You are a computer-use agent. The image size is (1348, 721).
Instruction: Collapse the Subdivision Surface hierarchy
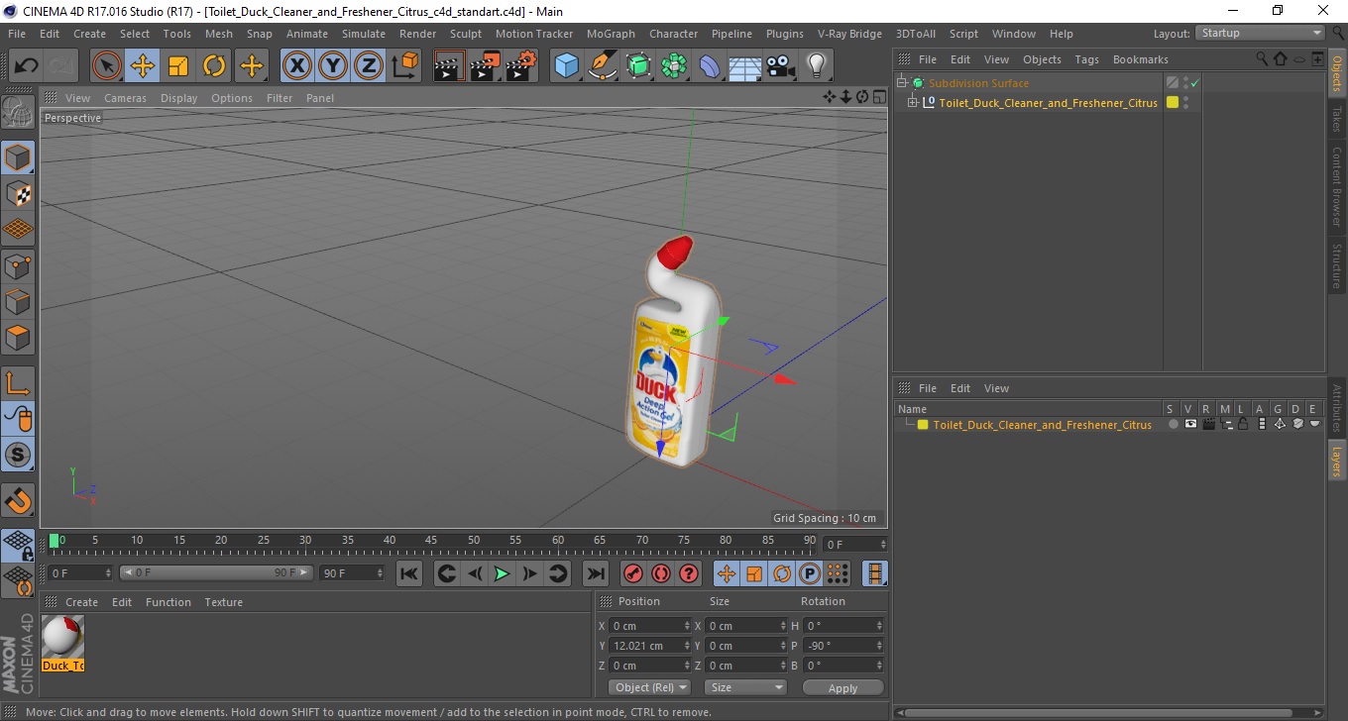click(901, 83)
